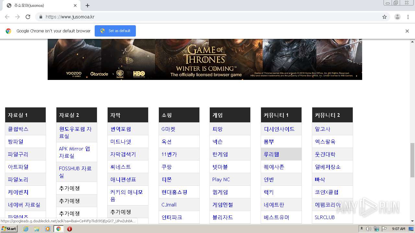Visit the CJmall link
This screenshot has width=415, height=233.
coord(169,205)
